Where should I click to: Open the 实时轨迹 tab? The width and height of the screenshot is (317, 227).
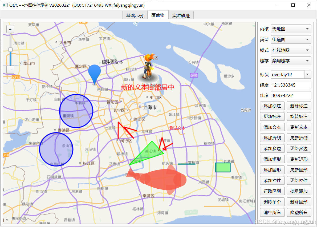[181, 15]
